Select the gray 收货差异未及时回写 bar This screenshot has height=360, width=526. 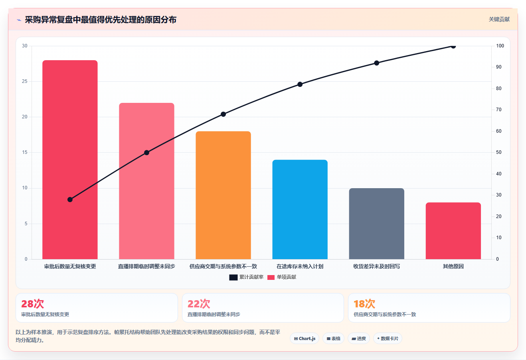point(376,224)
